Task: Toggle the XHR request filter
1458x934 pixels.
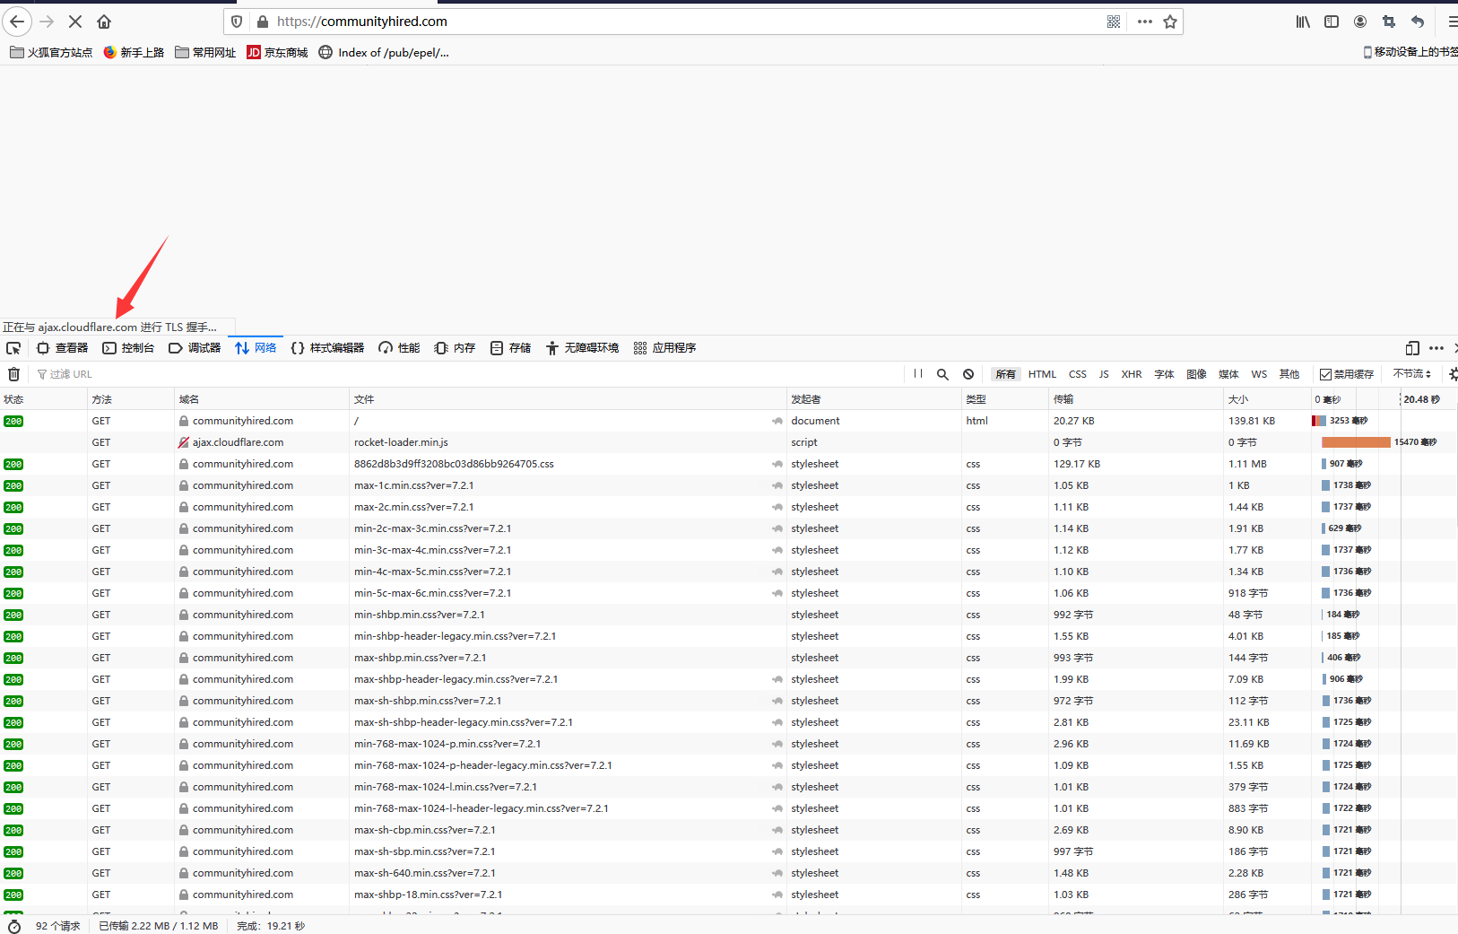Action: click(1132, 374)
